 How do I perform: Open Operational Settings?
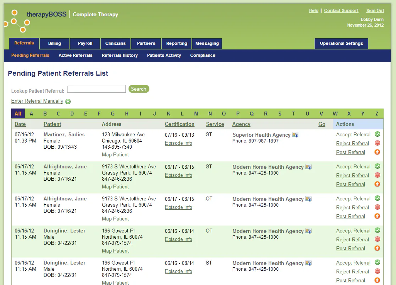pos(341,44)
